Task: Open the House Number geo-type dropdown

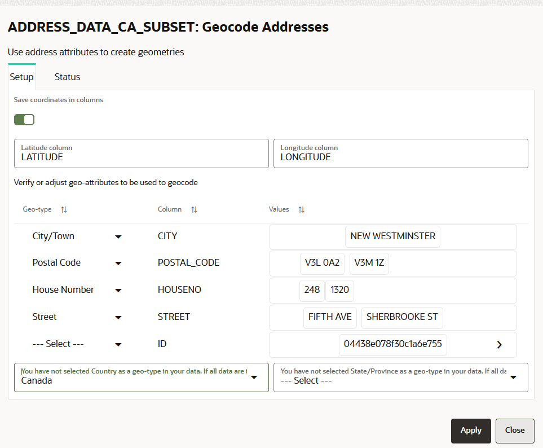Action: [x=118, y=289]
